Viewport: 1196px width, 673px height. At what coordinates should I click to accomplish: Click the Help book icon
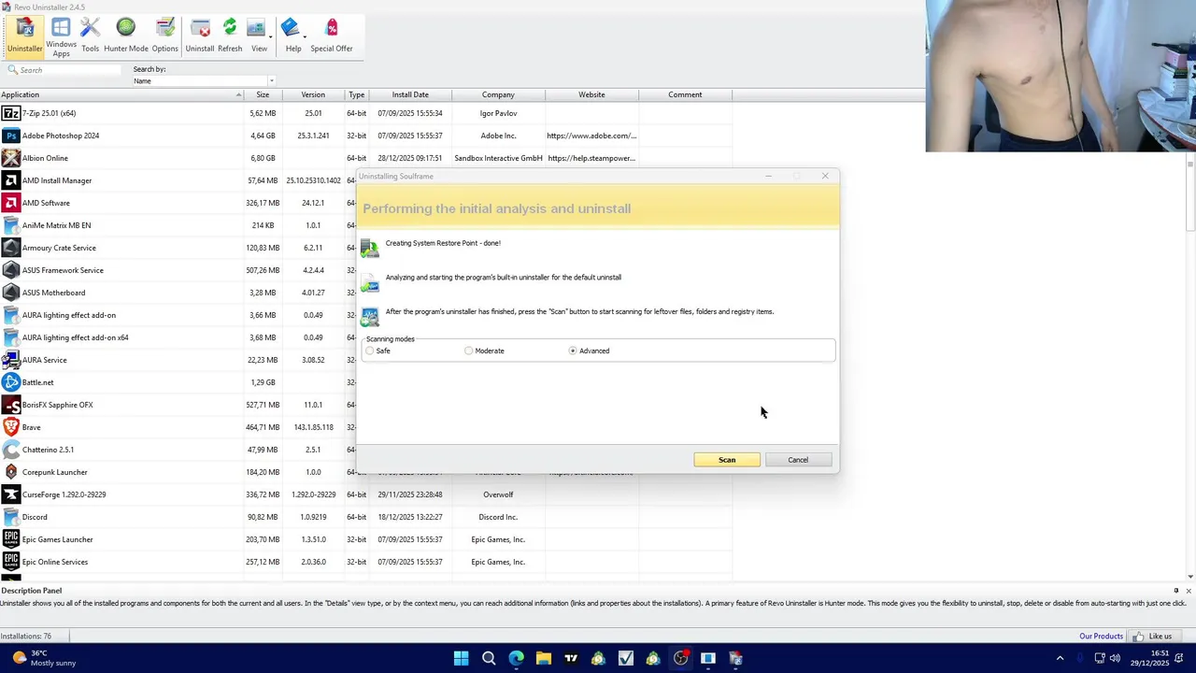[290, 28]
